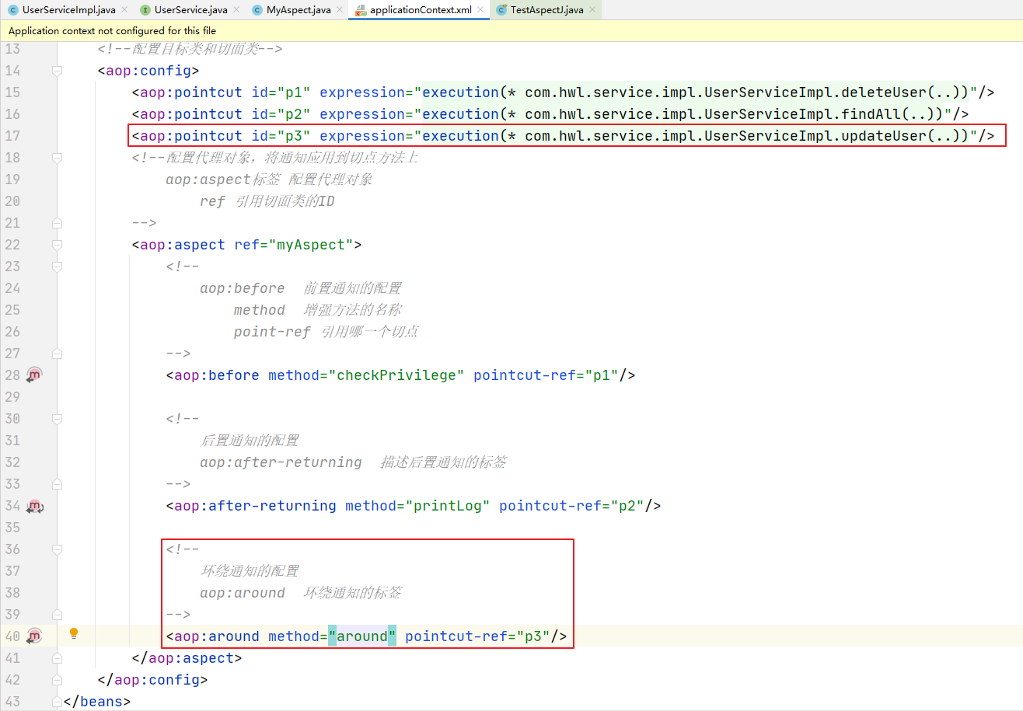
Task: Click the advice gutter icon on line 40
Action: click(x=34, y=636)
